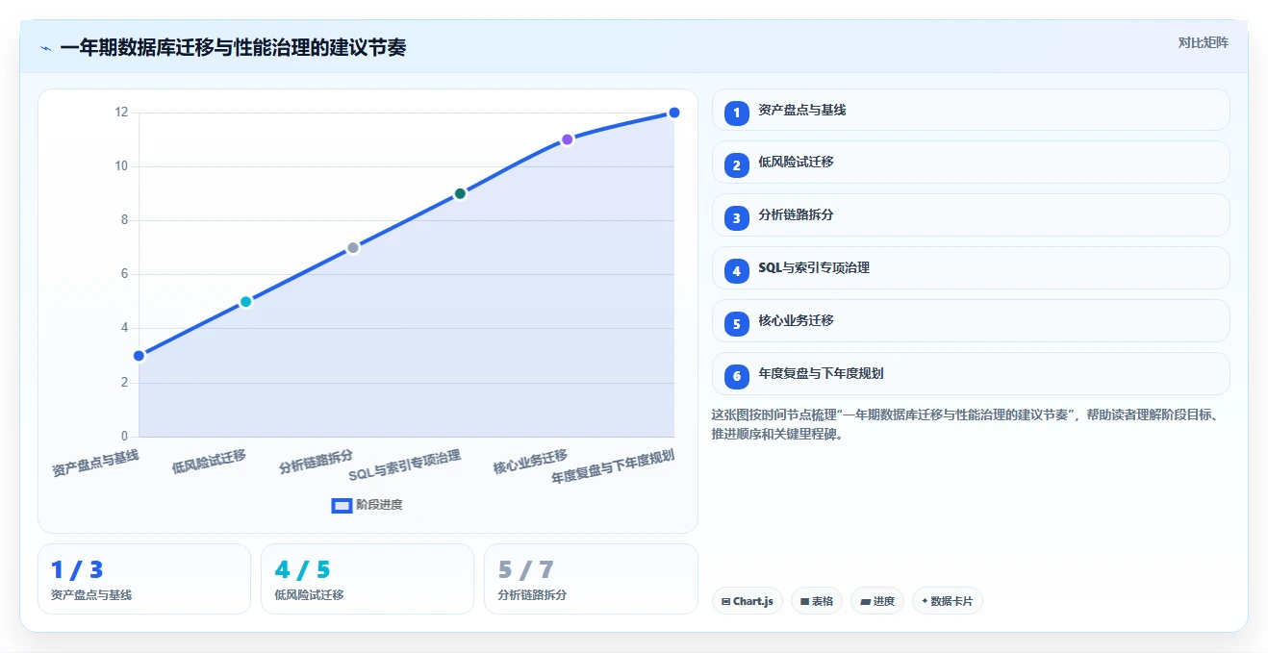The image size is (1268, 653).
Task: Click x-axis label SQL与索引专项治理
Action: point(404,465)
